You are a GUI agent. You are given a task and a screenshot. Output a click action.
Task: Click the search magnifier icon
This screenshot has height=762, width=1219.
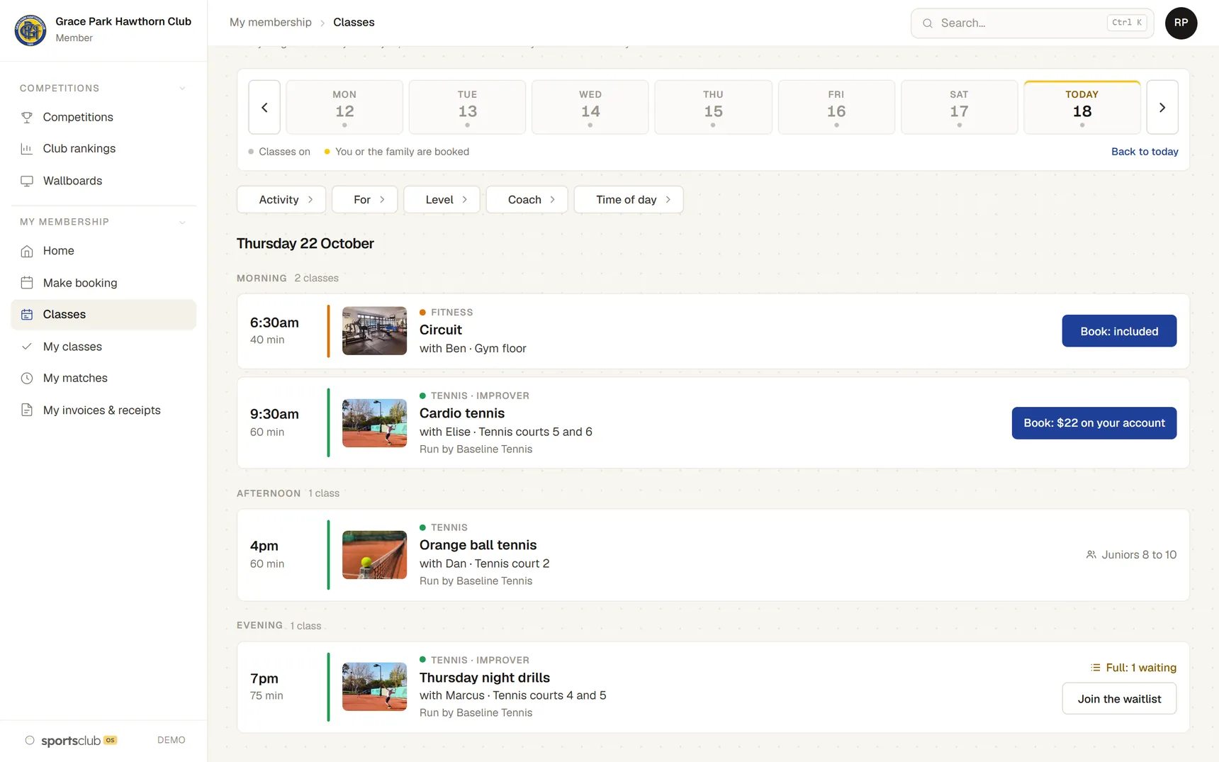click(x=928, y=23)
